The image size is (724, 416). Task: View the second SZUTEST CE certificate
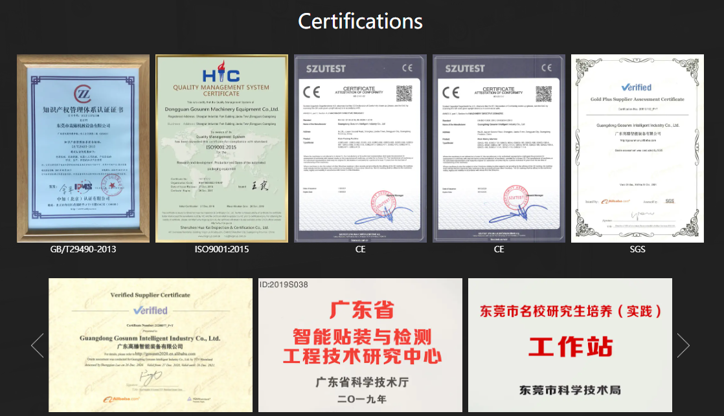pyautogui.click(x=499, y=149)
